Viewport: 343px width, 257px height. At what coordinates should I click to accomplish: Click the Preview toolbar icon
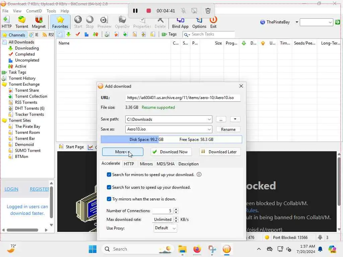(x=104, y=22)
